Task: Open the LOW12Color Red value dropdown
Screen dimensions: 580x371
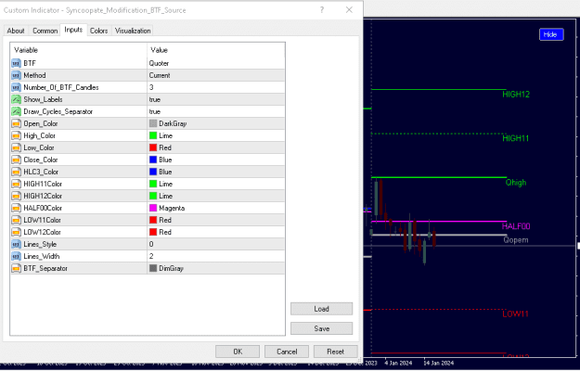Action: (x=215, y=233)
